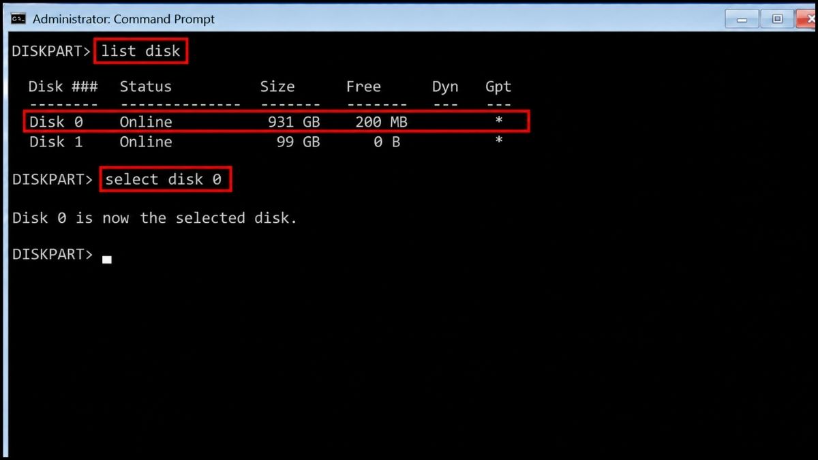Click the 'Status' column header
This screenshot has width=818, height=460.
(146, 87)
